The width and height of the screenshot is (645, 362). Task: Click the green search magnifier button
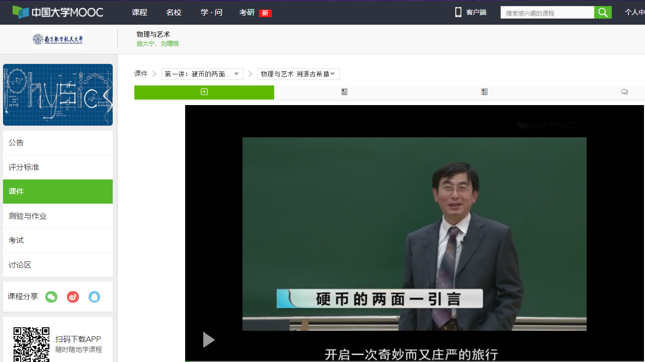[603, 13]
